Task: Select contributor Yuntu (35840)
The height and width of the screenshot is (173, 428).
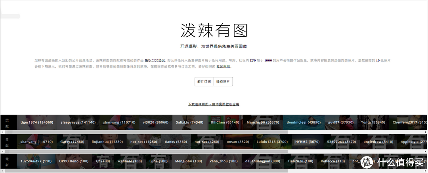Action: point(373,122)
